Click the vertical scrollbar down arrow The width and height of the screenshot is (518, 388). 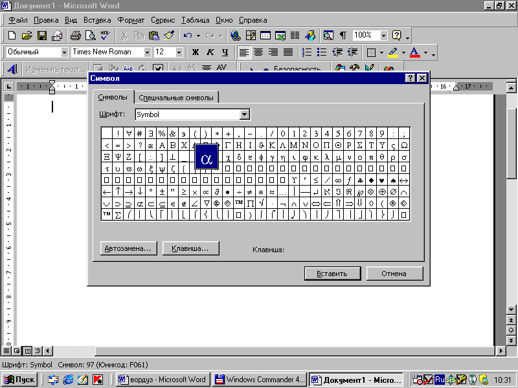click(x=511, y=310)
